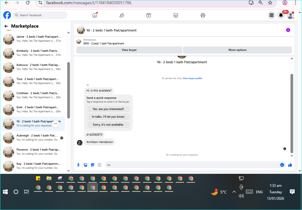Open Windows Action Center notifications
Screen dimensions: 302x210
tap(292, 191)
